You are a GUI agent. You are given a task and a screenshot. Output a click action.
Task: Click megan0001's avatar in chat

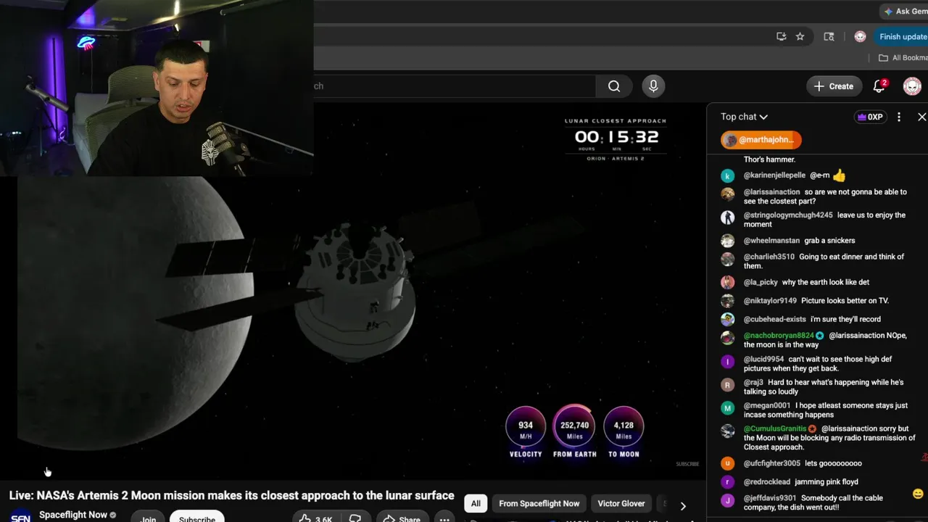coord(728,407)
